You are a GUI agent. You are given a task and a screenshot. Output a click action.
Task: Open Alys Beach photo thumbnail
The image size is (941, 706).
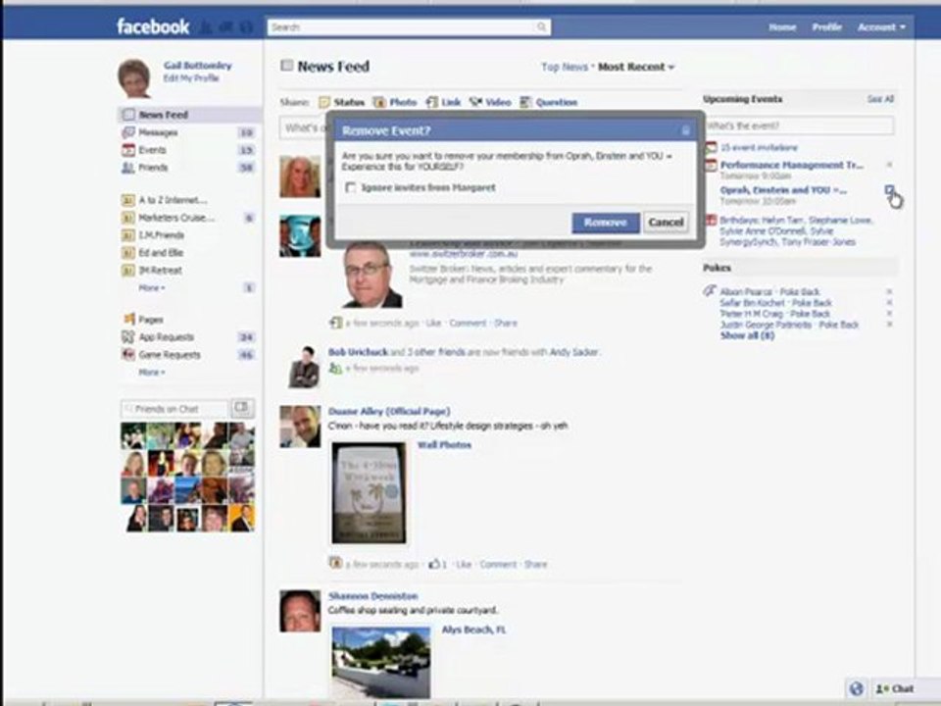381,662
